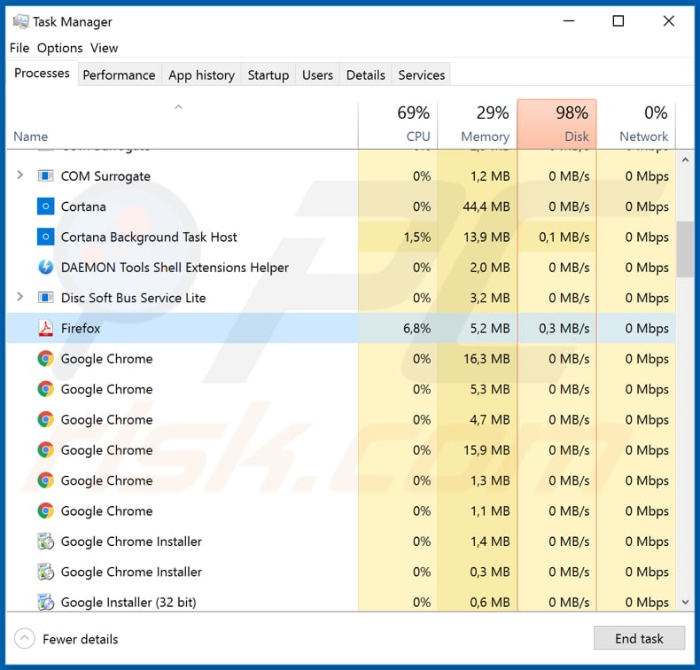Click the 0,1 MB/s disk value
This screenshot has height=670, width=700.
(564, 237)
